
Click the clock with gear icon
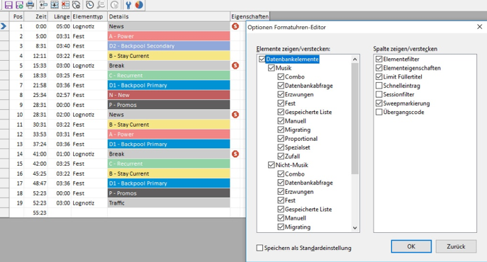(x=76, y=5)
